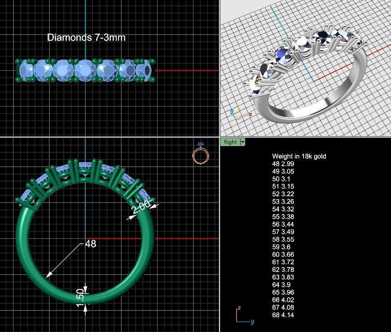391x332 pixels.
Task: Click the Diamonds 7-3mm label
Action: tap(87, 38)
